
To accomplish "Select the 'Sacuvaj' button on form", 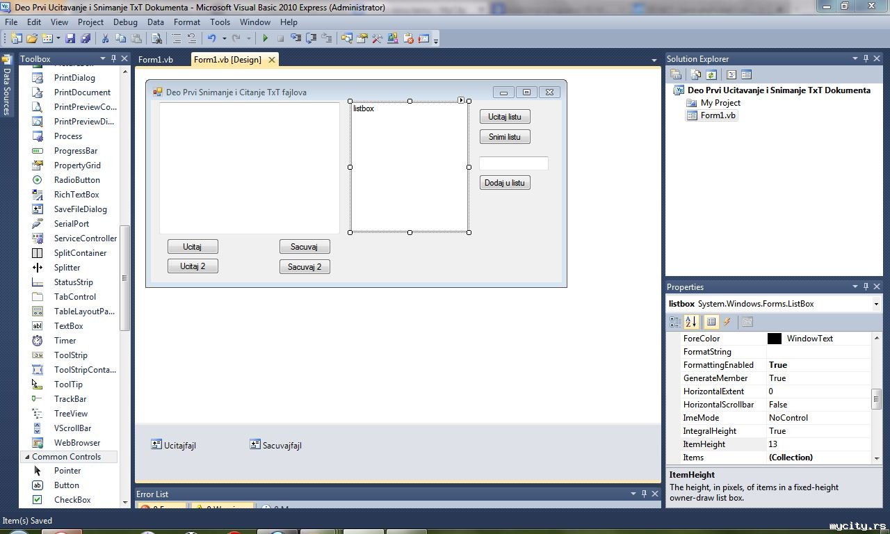I will click(x=305, y=247).
